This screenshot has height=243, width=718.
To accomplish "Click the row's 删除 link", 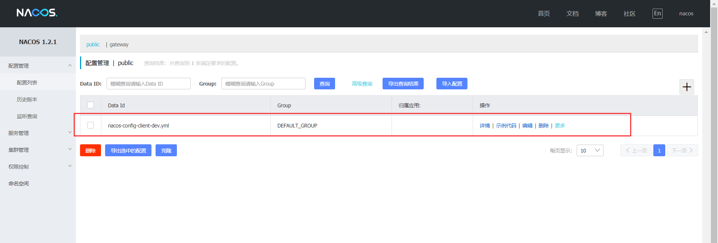I will [544, 126].
